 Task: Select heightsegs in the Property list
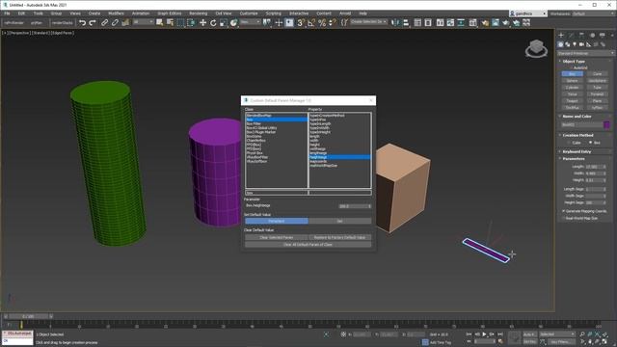[339, 157]
